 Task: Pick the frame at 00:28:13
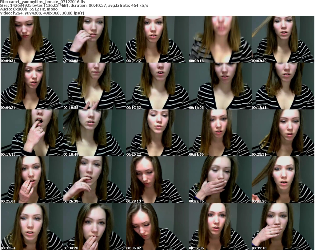157,180
